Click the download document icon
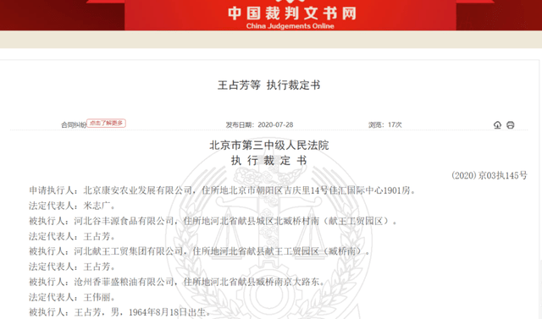 coord(497,125)
